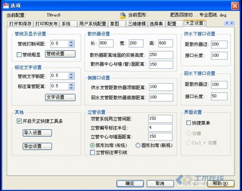
Task: Confirm with the 确定 button
Action: (130, 184)
